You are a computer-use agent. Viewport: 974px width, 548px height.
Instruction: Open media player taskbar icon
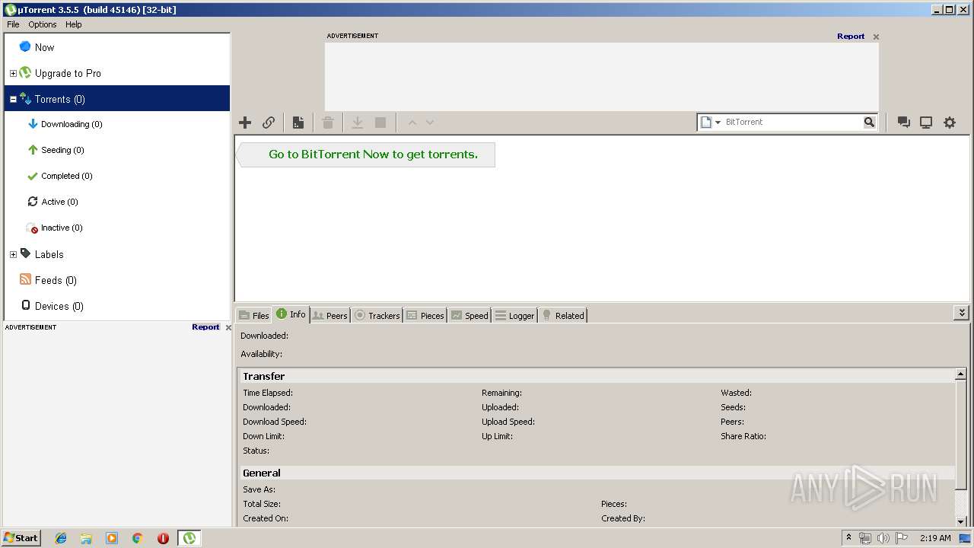112,538
